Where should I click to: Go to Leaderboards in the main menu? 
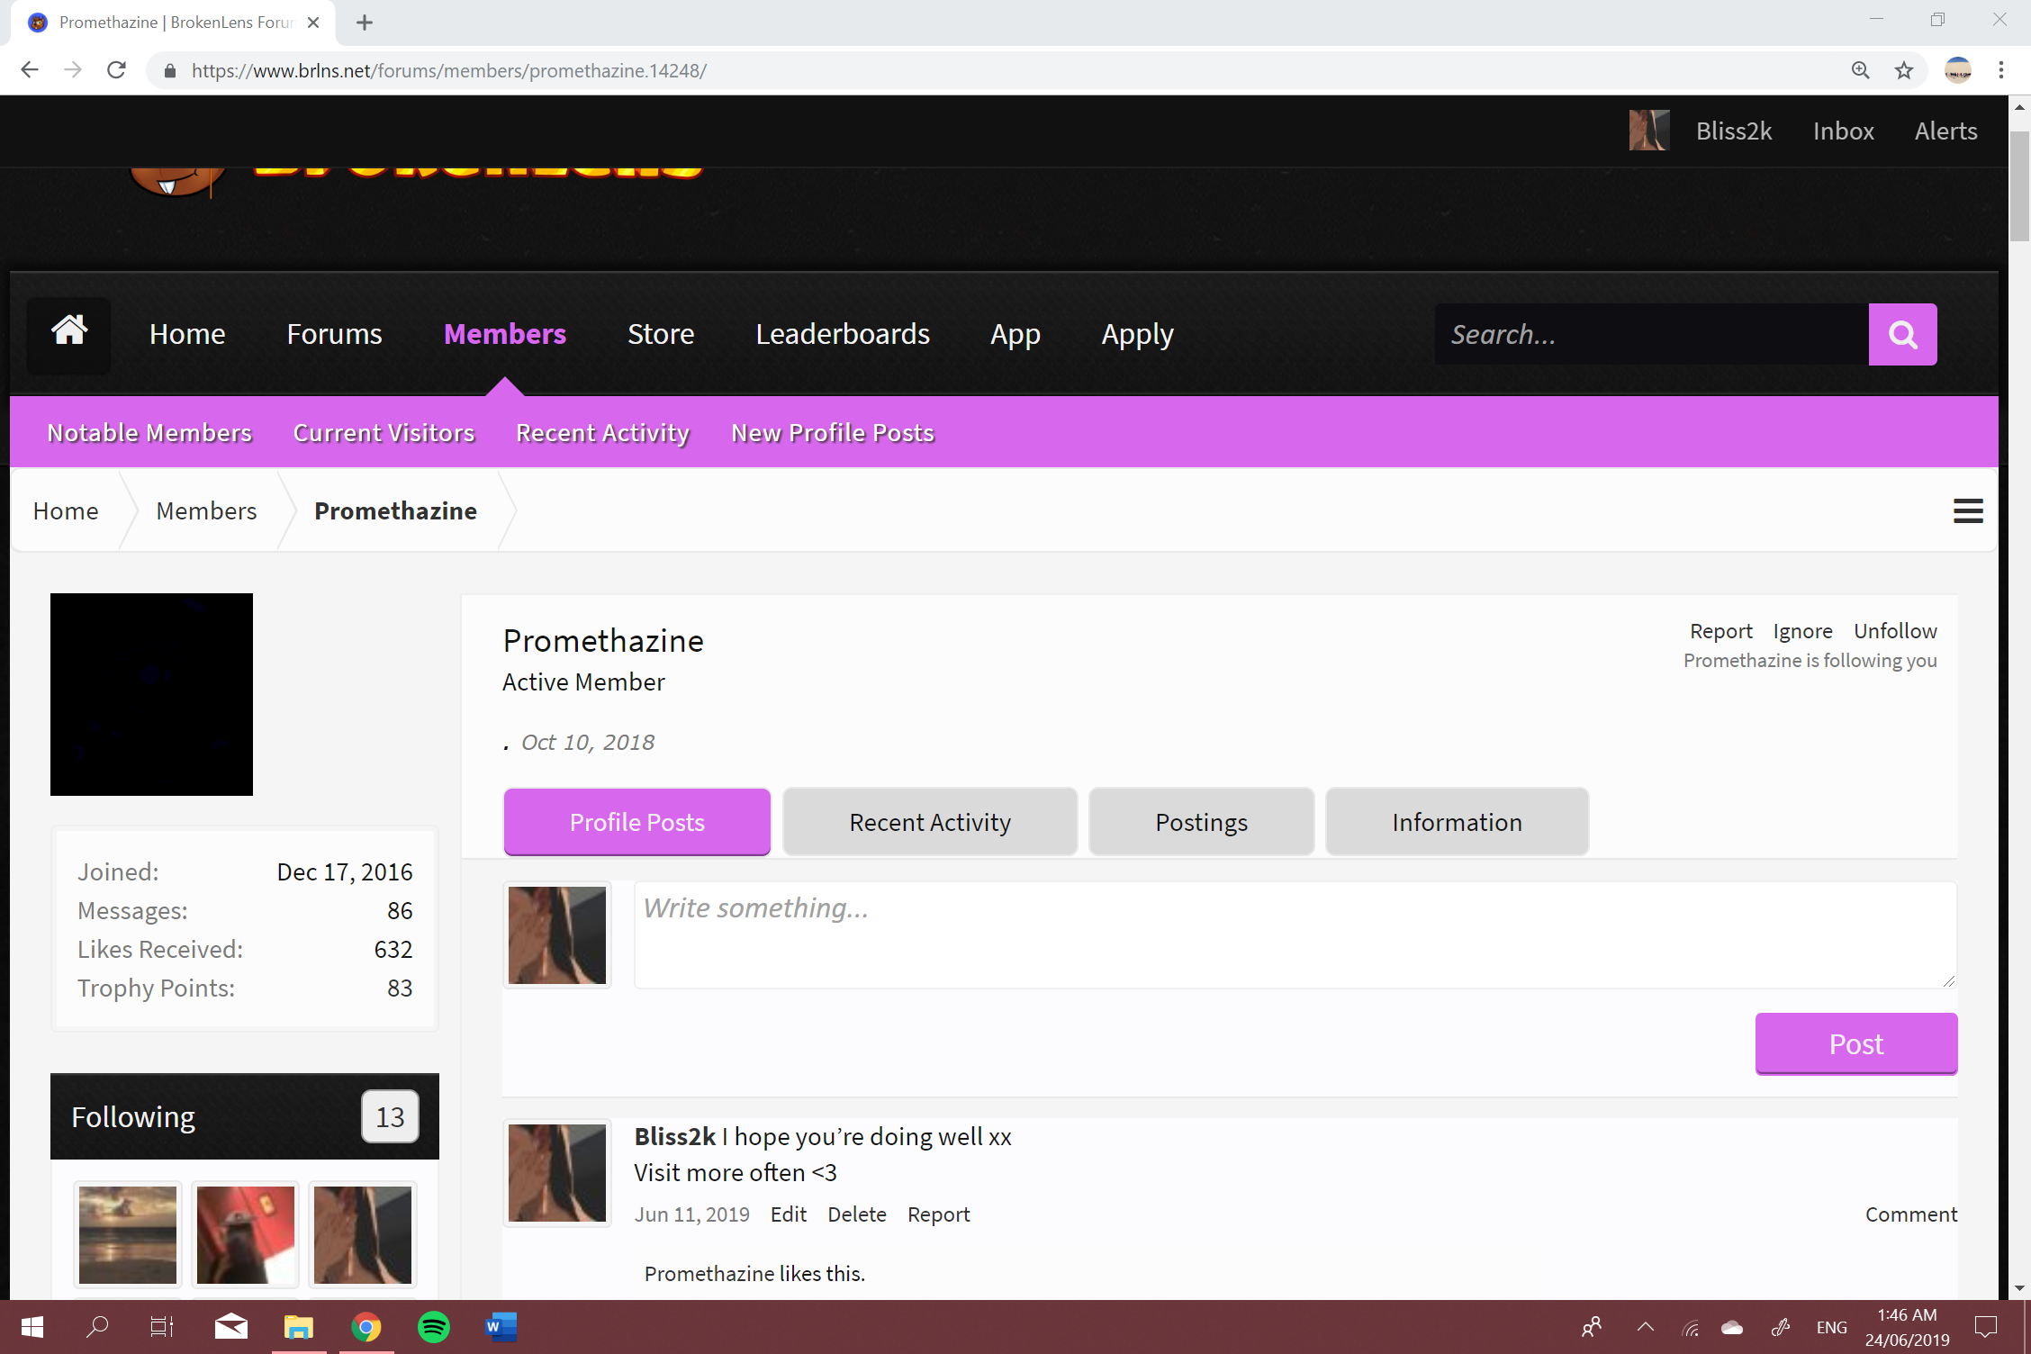843,334
